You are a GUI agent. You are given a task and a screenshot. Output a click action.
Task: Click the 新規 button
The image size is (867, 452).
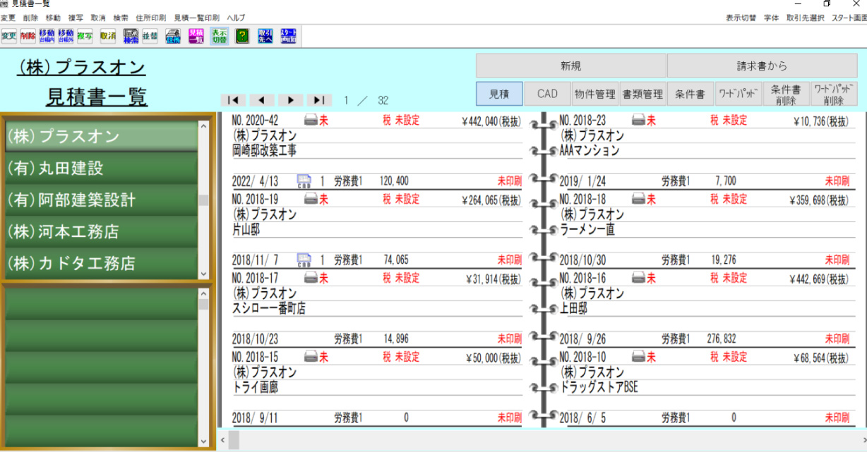[570, 66]
